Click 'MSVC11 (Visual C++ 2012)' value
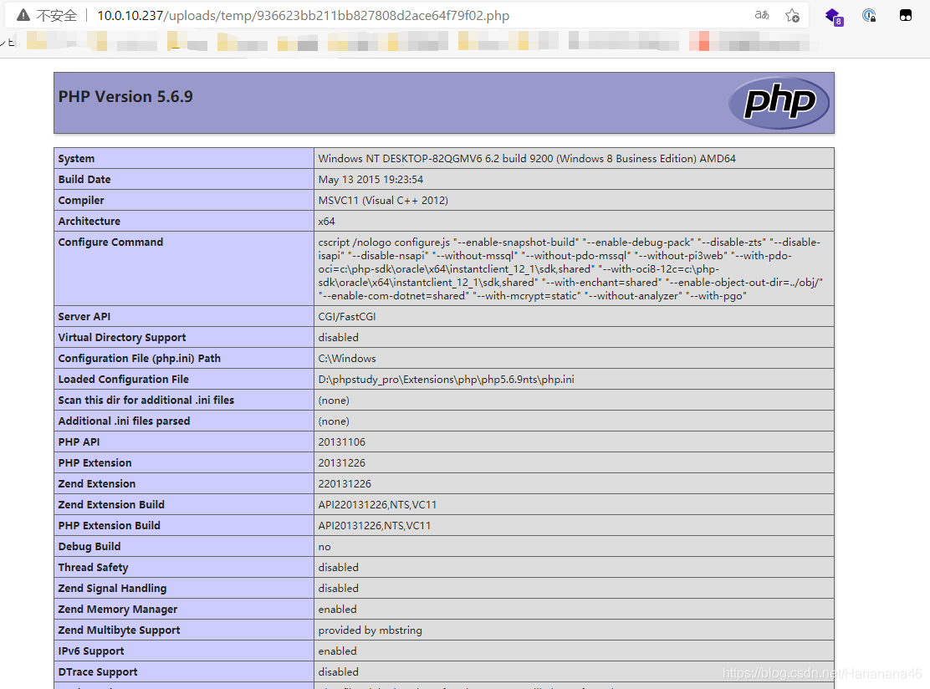Viewport: 930px width, 689px height. point(383,200)
